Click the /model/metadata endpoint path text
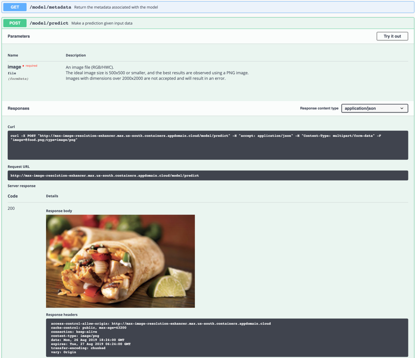Screen dimensions: 415x358 pos(50,7)
